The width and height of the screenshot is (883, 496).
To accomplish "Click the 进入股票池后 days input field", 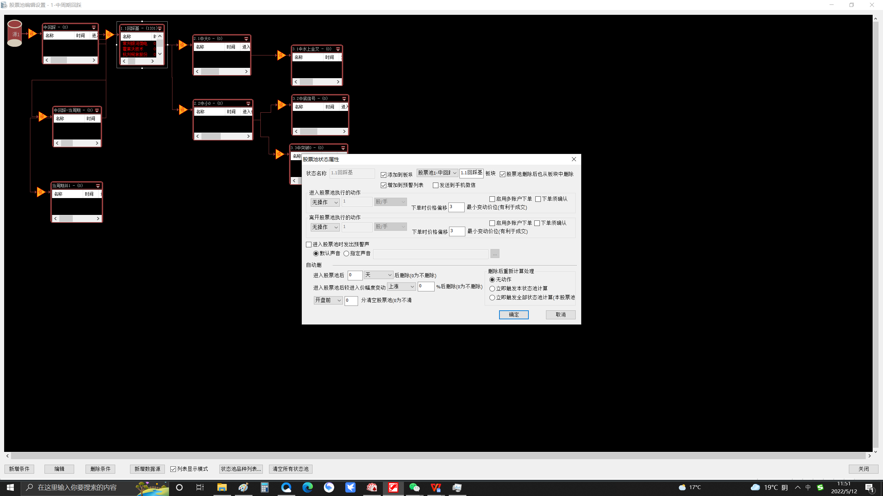I will pos(355,275).
